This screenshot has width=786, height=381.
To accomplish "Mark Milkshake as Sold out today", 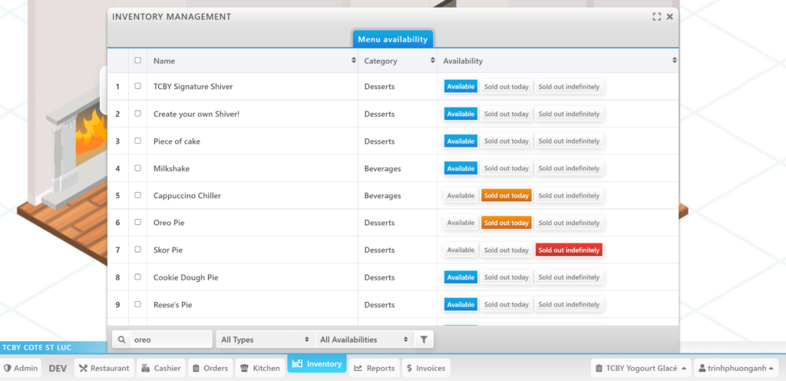I will 506,168.
